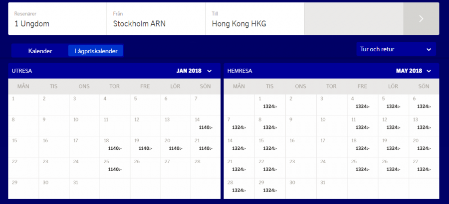Choose January 21 in Utresa calendar
The height and width of the screenshot is (204, 449).
[x=205, y=146]
